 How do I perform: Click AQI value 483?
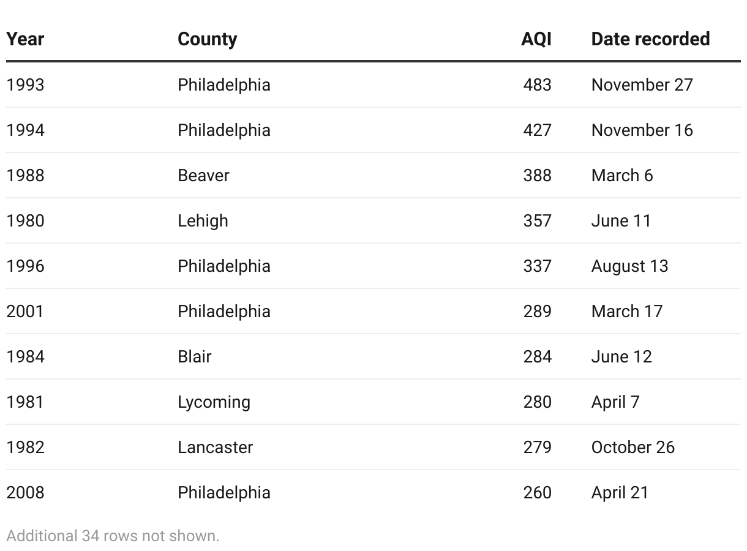537,84
